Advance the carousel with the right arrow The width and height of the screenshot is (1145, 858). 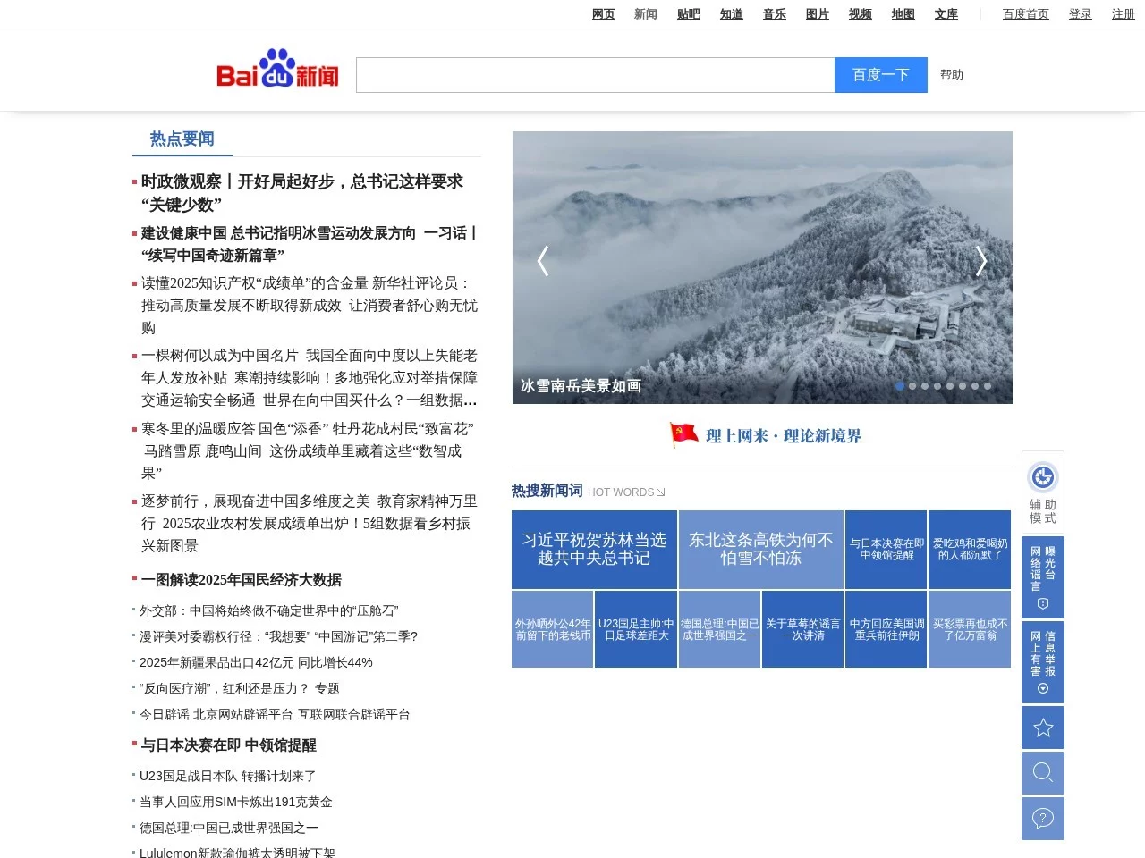point(981,261)
